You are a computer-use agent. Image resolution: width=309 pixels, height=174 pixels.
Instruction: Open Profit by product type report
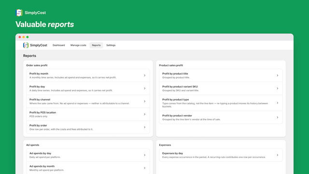221,103
